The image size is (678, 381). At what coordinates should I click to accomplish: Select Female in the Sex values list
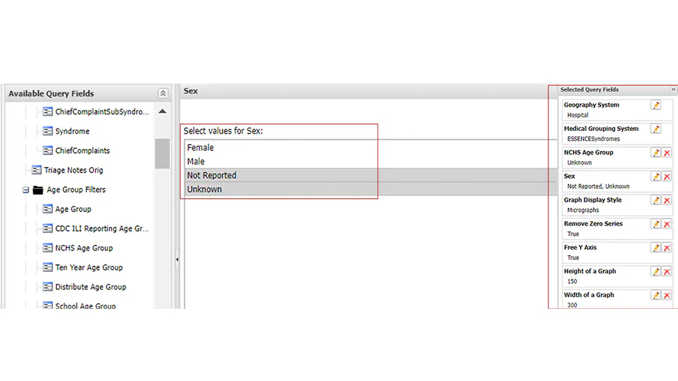click(201, 148)
